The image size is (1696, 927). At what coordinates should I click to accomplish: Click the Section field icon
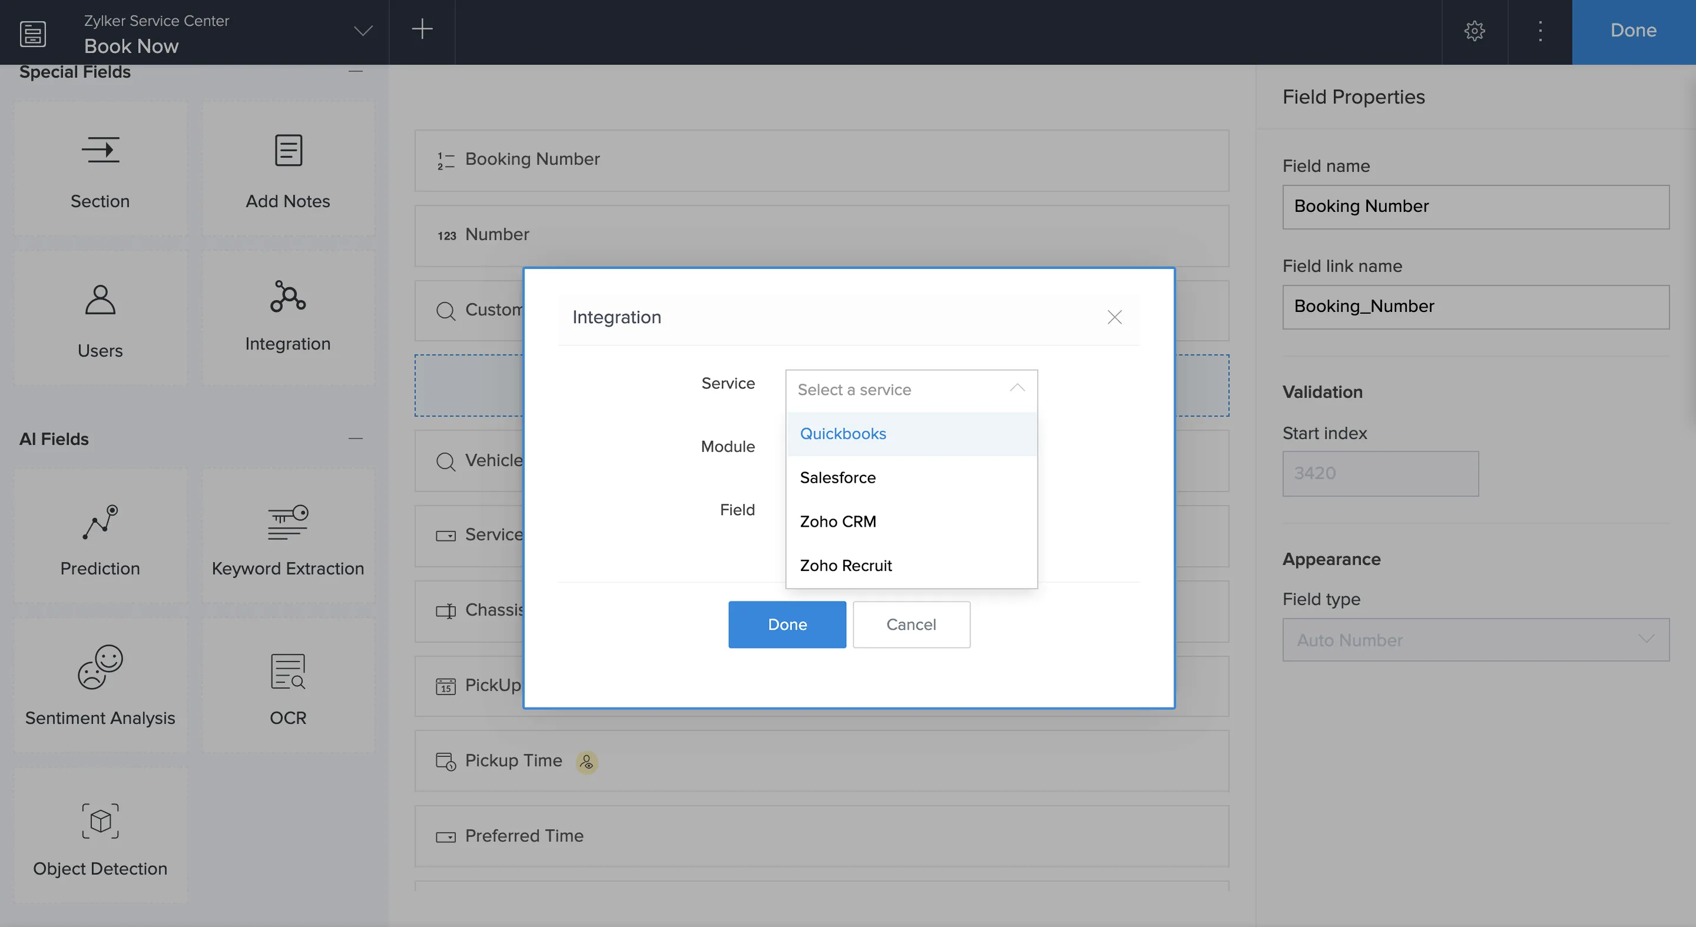100,150
